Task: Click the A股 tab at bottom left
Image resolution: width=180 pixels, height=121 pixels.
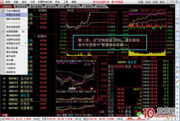Action: coord(5,115)
